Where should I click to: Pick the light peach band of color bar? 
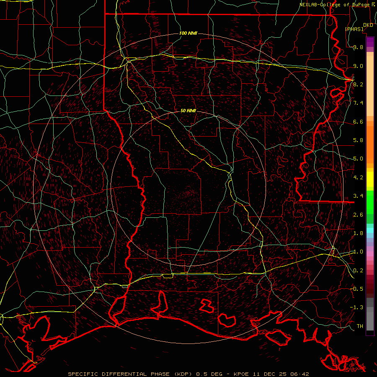370,87
